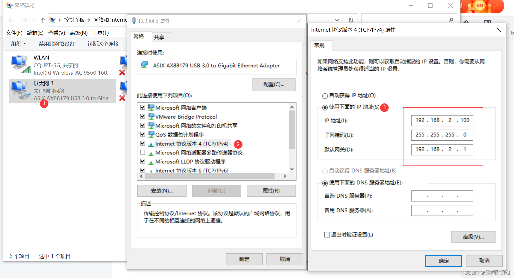The height and width of the screenshot is (278, 514).
Task: Select the WLAN network adapter icon
Action: click(21, 64)
